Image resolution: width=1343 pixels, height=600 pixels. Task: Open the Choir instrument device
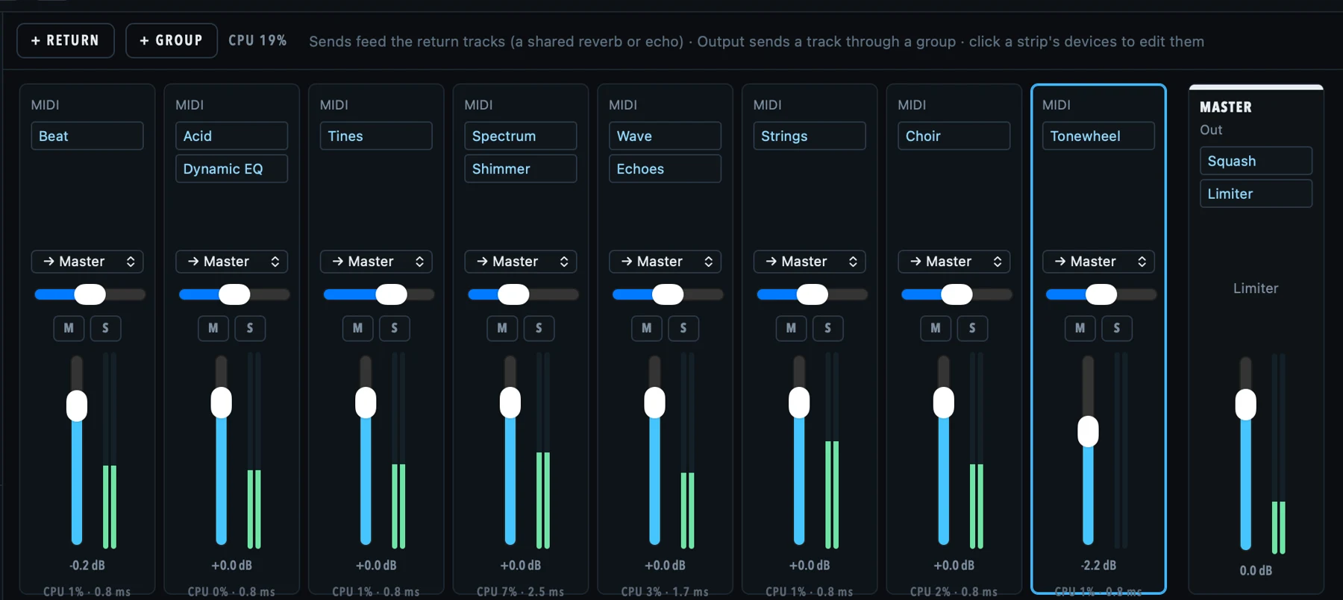(954, 136)
